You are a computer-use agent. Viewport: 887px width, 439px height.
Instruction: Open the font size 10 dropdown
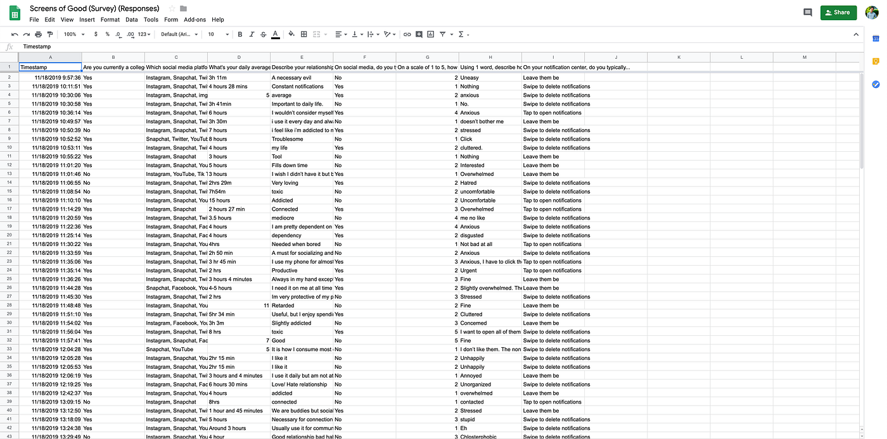click(218, 34)
